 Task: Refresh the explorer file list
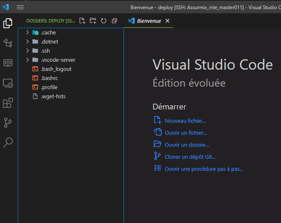[x=104, y=21]
